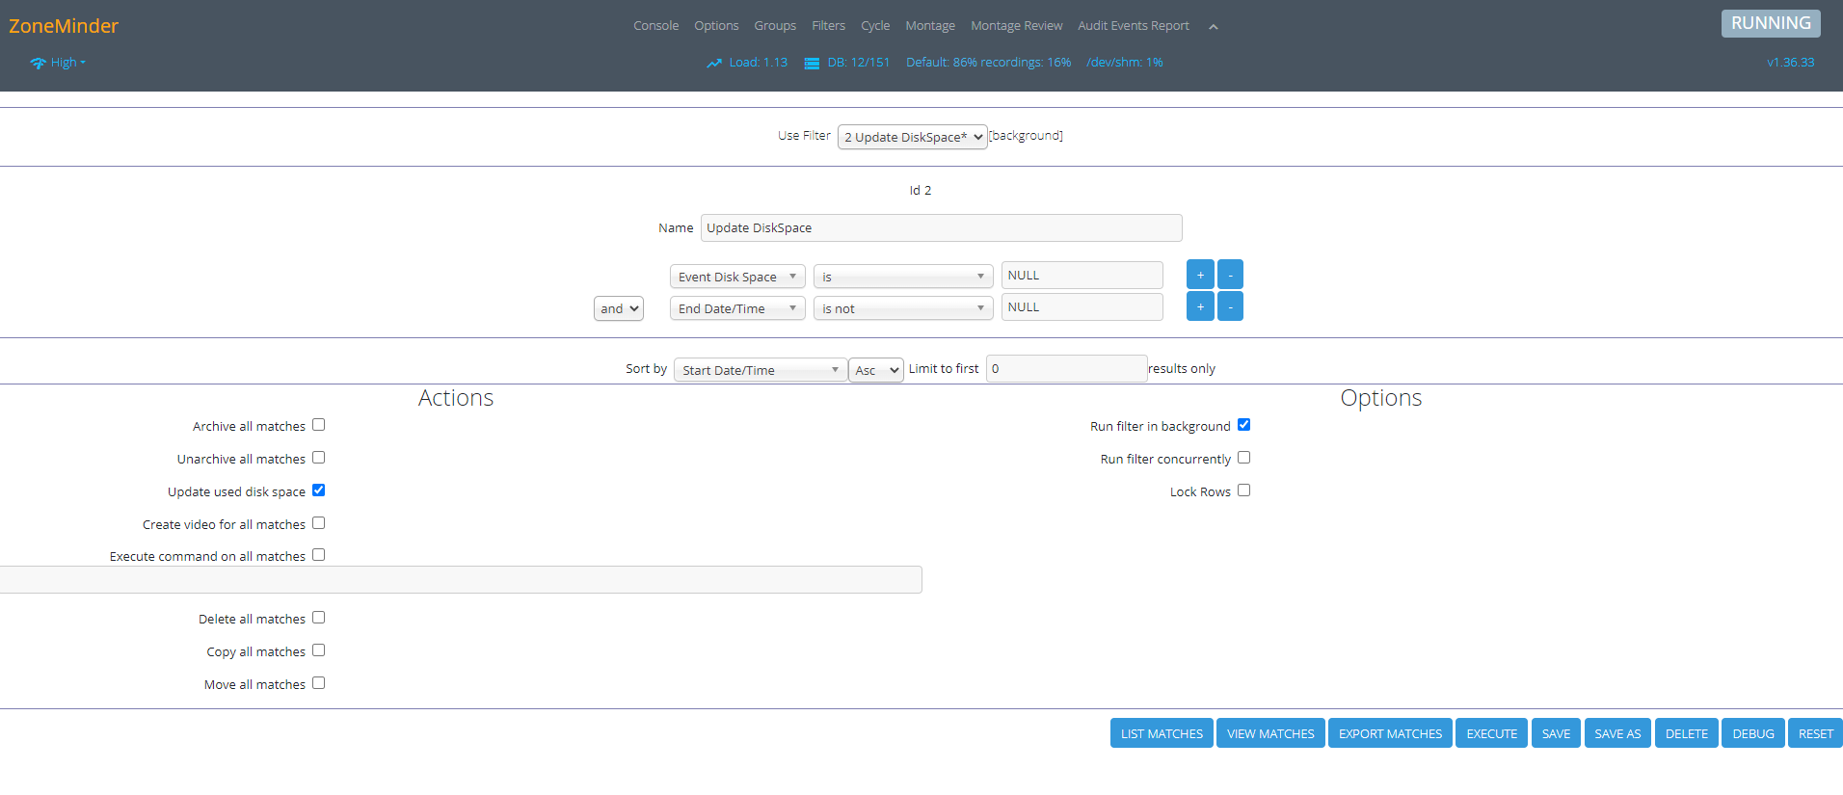
Task: Open the 'and' conjunction dropdown
Action: [x=619, y=308]
